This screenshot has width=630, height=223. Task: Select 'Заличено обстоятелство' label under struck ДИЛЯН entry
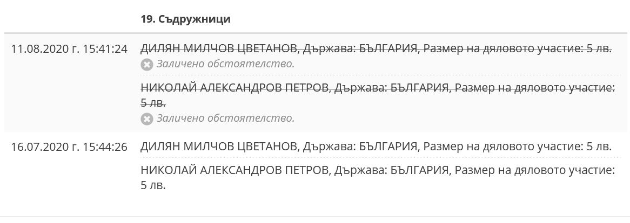click(225, 64)
